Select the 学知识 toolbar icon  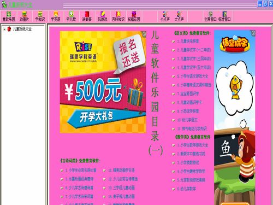[40, 16]
